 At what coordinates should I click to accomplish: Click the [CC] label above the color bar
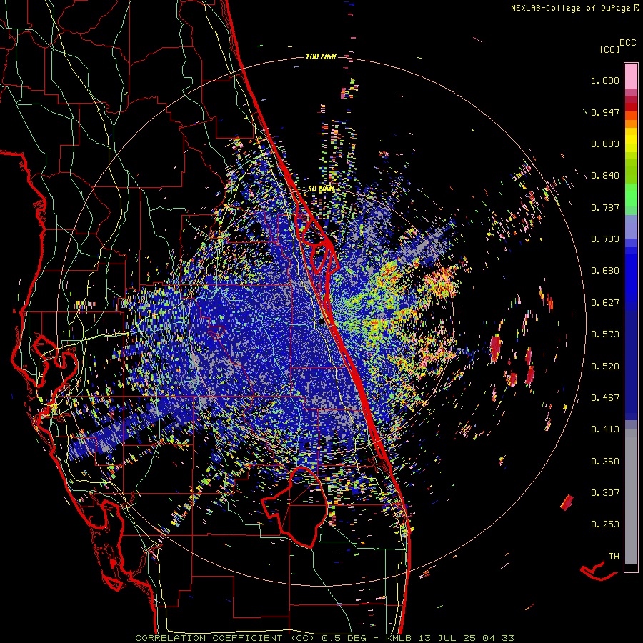pos(610,49)
